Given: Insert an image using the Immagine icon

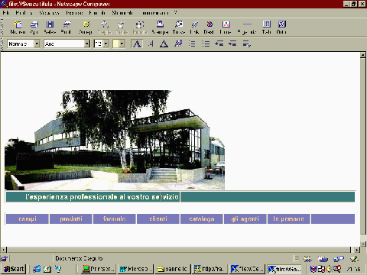Looking at the screenshot, I should (226, 27).
